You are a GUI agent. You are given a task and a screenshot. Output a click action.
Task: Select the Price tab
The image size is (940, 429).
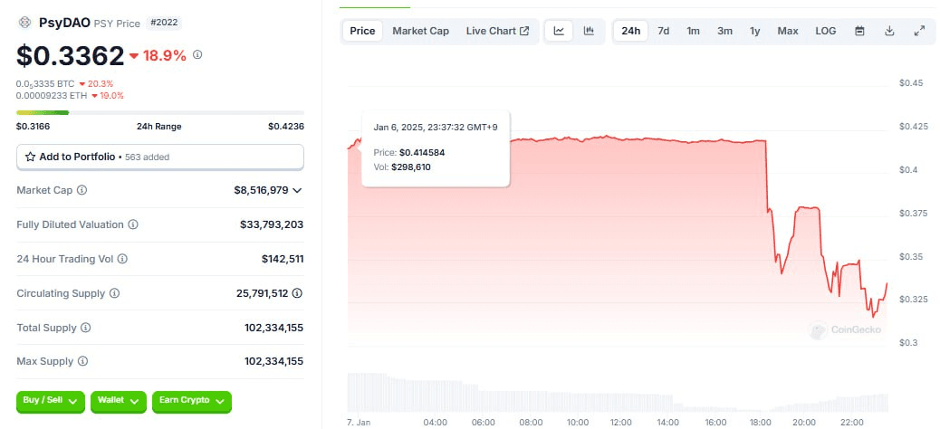point(362,31)
